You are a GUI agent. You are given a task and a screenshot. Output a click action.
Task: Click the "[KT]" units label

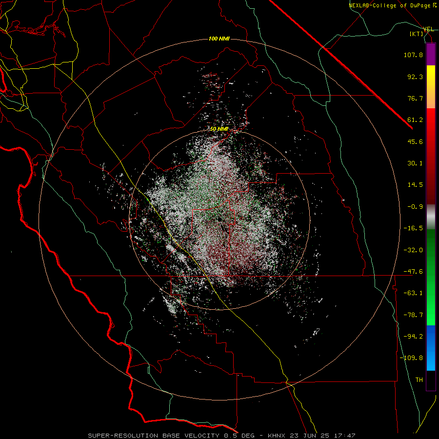[417, 34]
